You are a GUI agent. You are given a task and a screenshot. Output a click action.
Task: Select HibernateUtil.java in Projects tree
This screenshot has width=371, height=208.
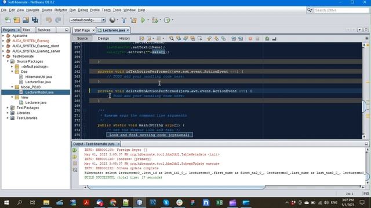[x=38, y=77]
